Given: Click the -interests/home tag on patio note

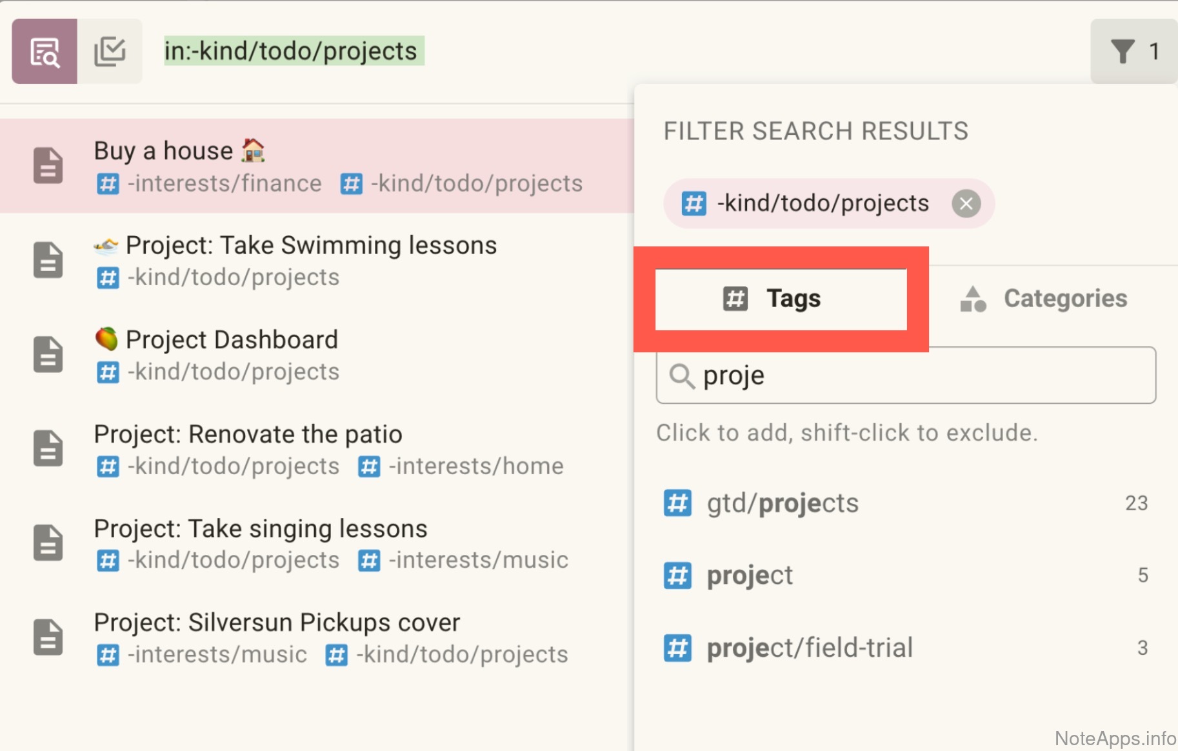Looking at the screenshot, I should [475, 466].
